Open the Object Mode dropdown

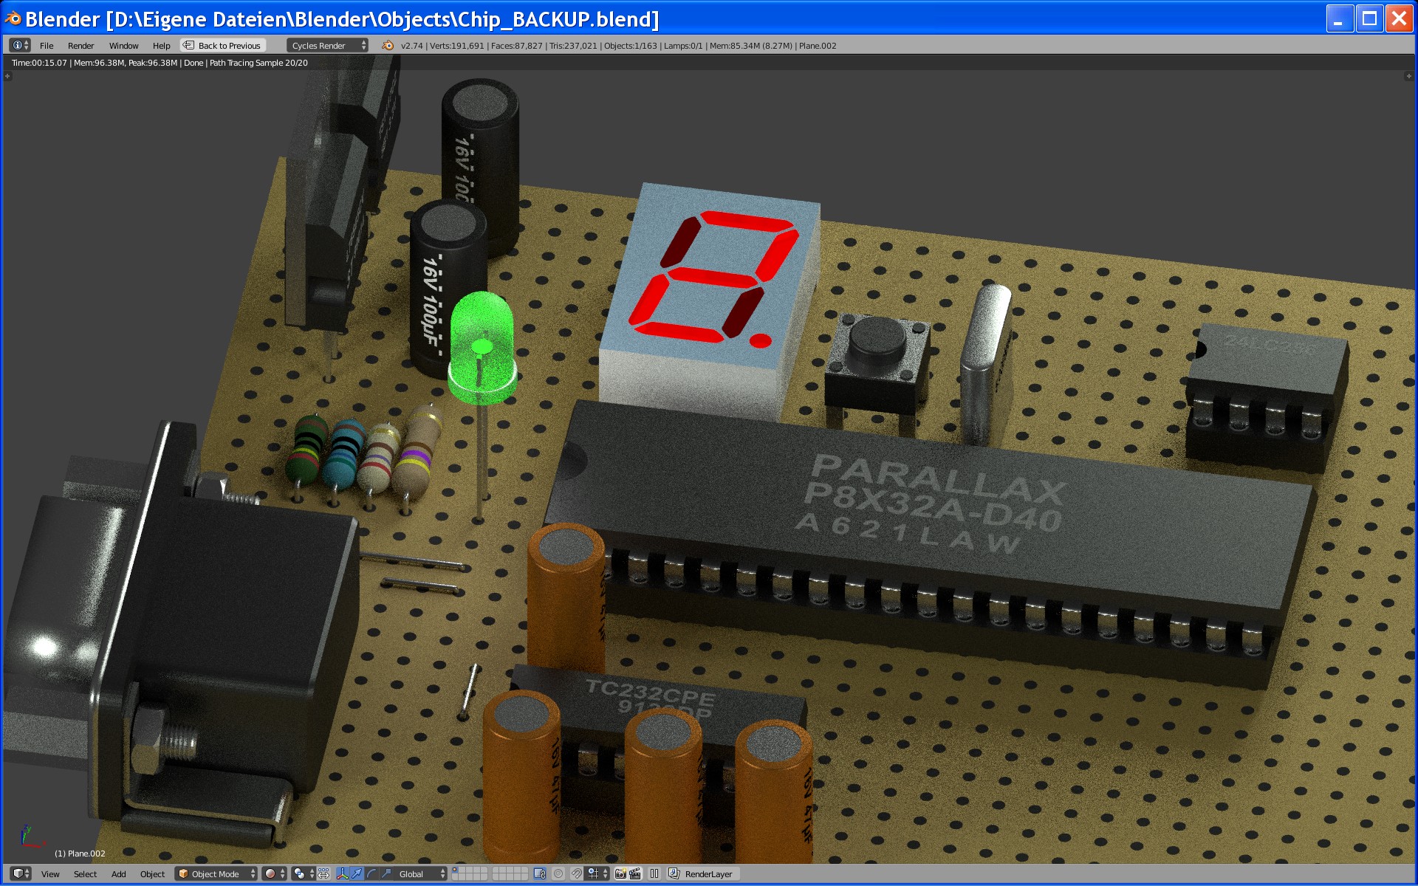click(x=216, y=873)
